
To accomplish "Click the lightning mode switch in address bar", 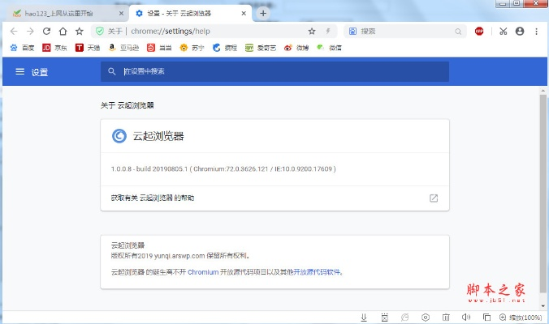I will coord(327,31).
